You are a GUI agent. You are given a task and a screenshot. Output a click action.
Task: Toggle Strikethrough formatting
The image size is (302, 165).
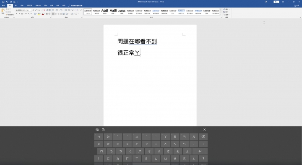click(x=26, y=14)
